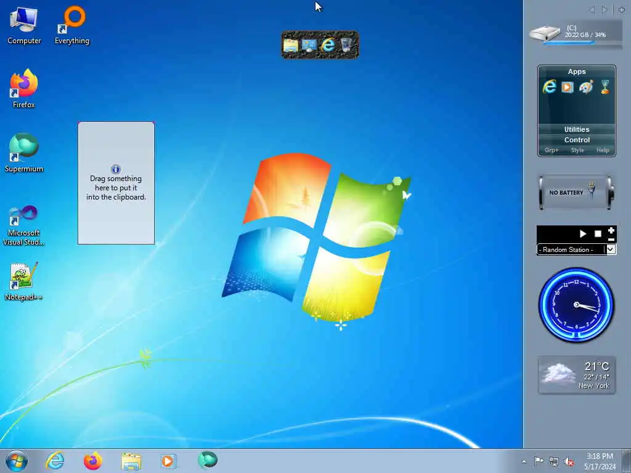631x473 pixels.
Task: Click the Random Station selection field
Action: point(571,249)
